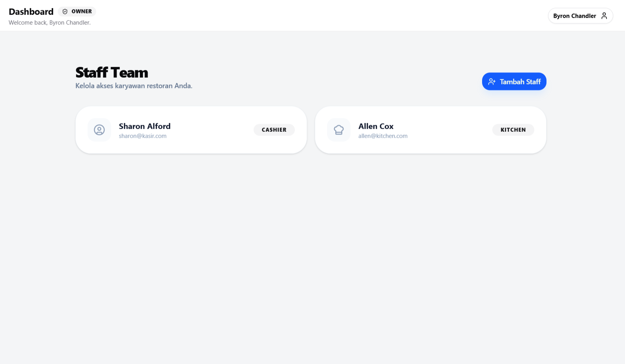Click Sharon Alford's avatar icon
This screenshot has width=625, height=364.
(99, 130)
